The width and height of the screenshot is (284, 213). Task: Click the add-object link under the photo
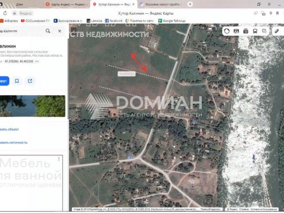pos(9,129)
